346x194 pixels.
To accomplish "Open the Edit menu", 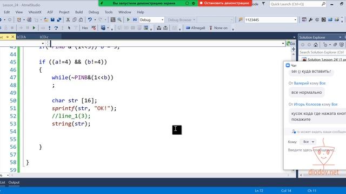I will coord(7,12).
